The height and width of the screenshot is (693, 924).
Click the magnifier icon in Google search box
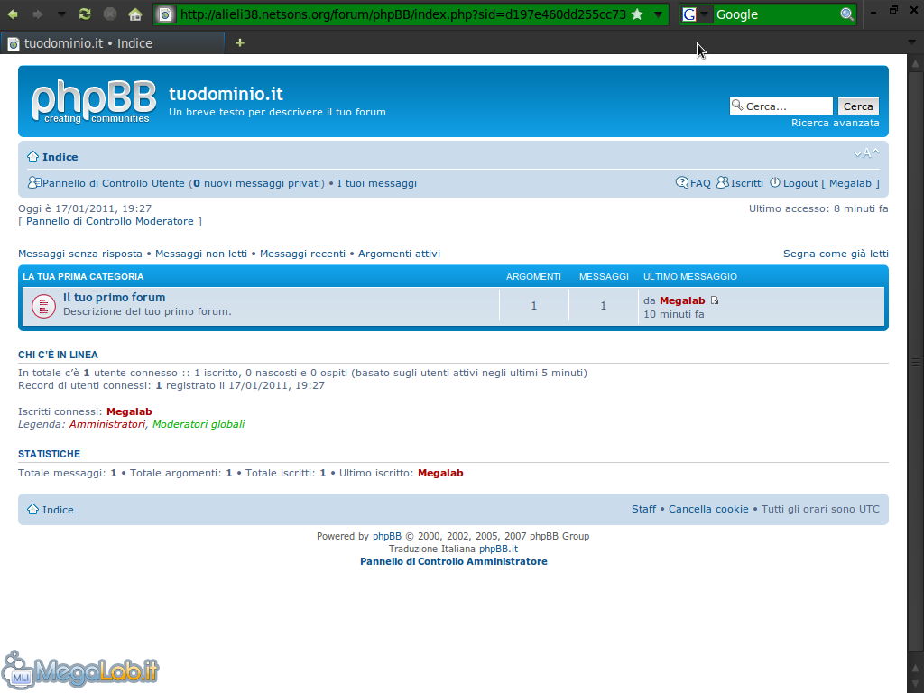coord(846,14)
